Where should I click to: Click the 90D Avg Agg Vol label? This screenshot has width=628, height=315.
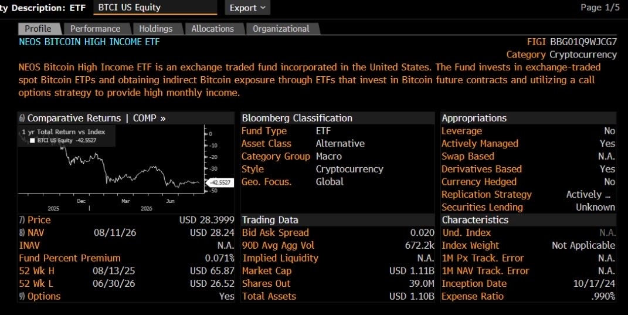pyautogui.click(x=279, y=246)
